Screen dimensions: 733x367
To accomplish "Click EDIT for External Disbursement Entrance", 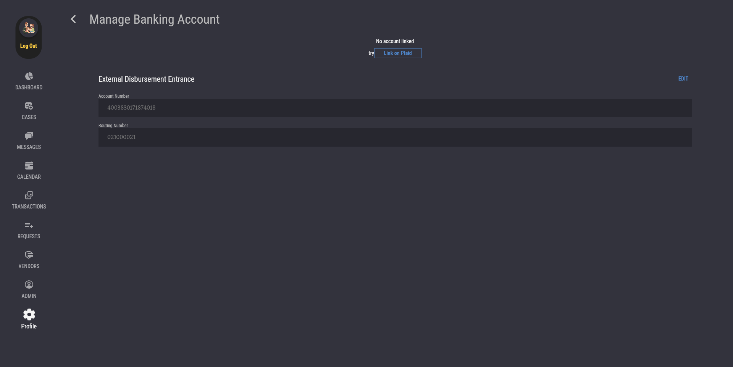I will click(683, 79).
